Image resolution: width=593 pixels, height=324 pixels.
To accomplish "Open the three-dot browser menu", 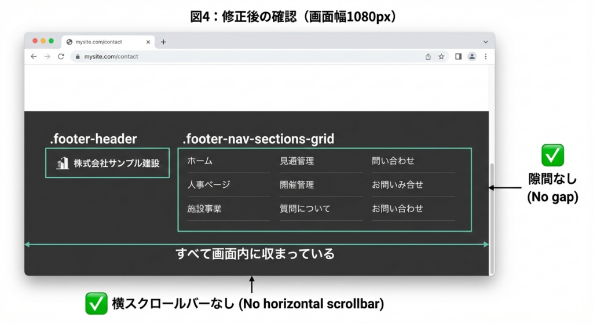I will [x=486, y=56].
